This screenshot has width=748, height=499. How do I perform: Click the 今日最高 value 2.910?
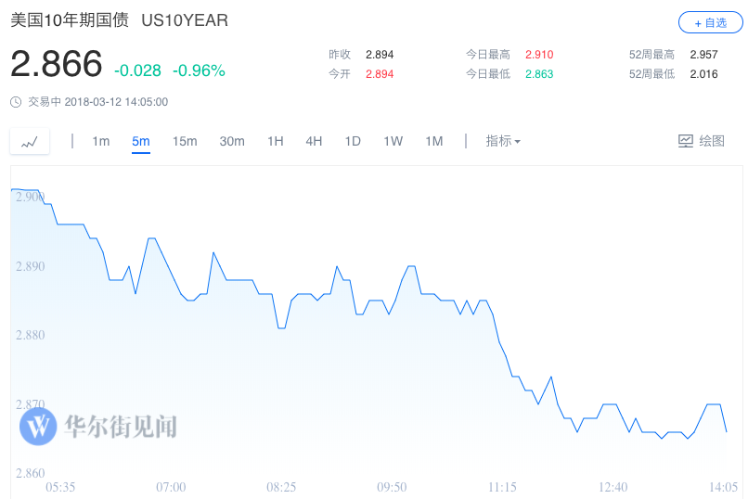[x=539, y=55]
